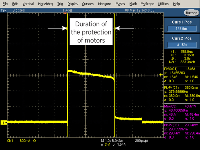Click the Buttons button

[x=191, y=13]
